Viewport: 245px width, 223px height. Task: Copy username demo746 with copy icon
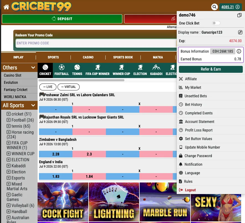coord(239,15)
